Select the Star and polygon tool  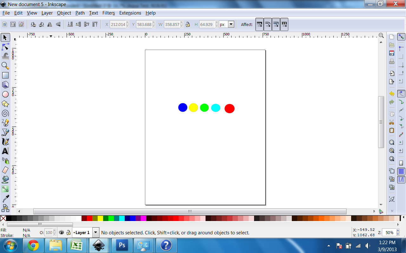5,104
